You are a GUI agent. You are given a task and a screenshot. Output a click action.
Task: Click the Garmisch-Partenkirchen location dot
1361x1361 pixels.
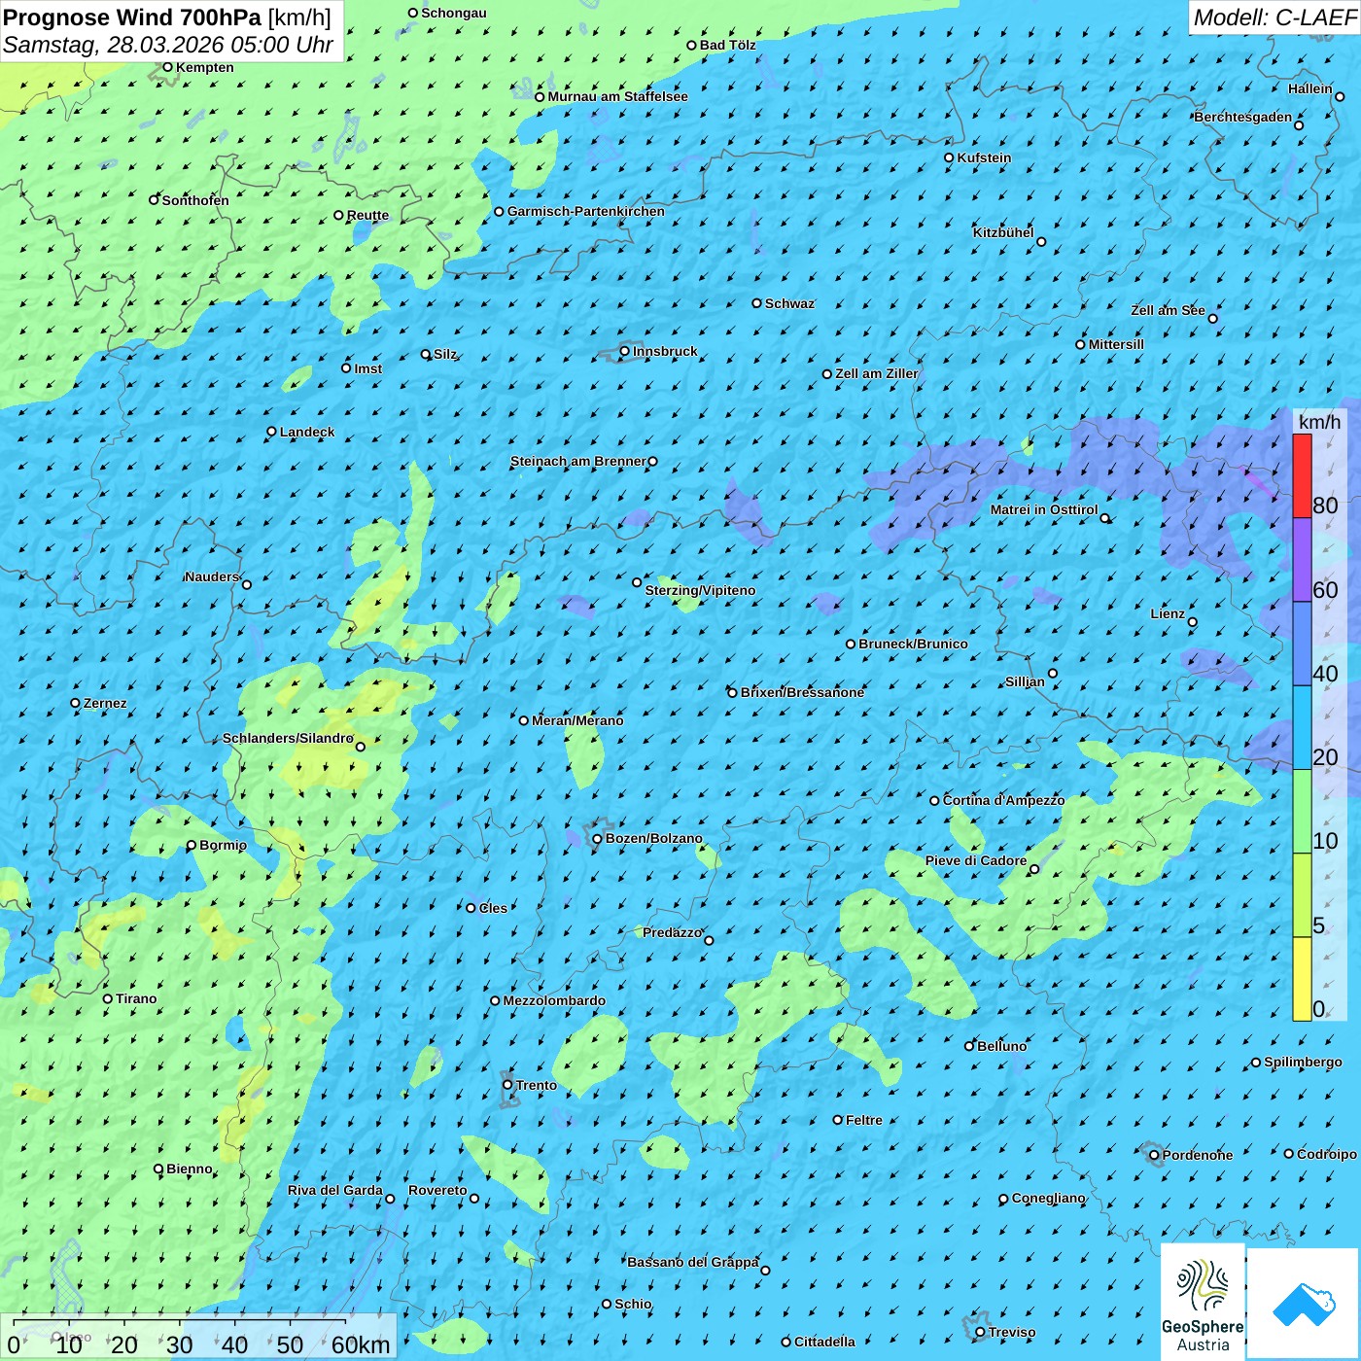pos(499,212)
